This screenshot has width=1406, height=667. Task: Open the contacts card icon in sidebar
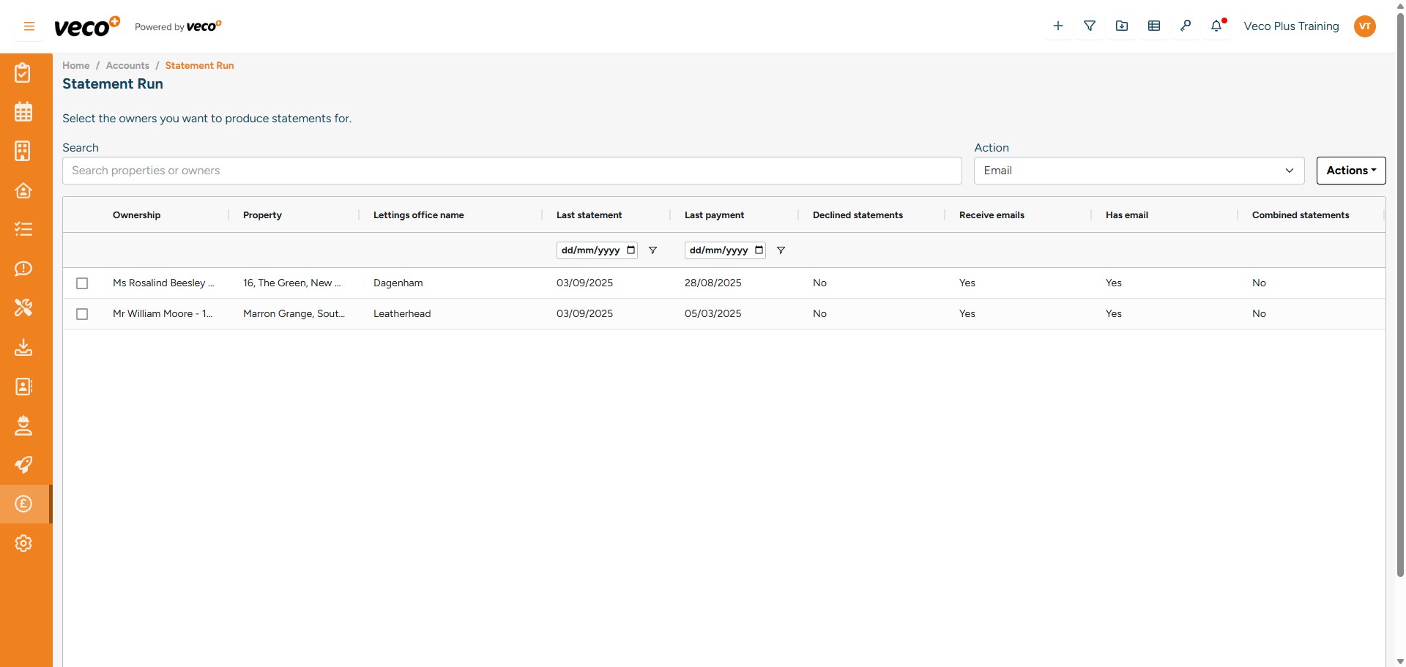[23, 387]
